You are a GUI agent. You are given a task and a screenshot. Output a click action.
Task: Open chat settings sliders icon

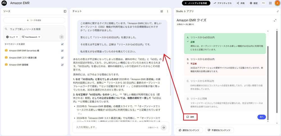pyautogui.click(x=162, y=11)
